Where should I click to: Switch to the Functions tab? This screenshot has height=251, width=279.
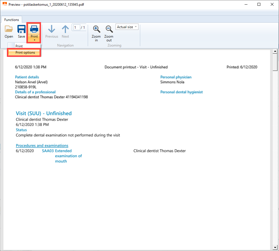point(11,20)
